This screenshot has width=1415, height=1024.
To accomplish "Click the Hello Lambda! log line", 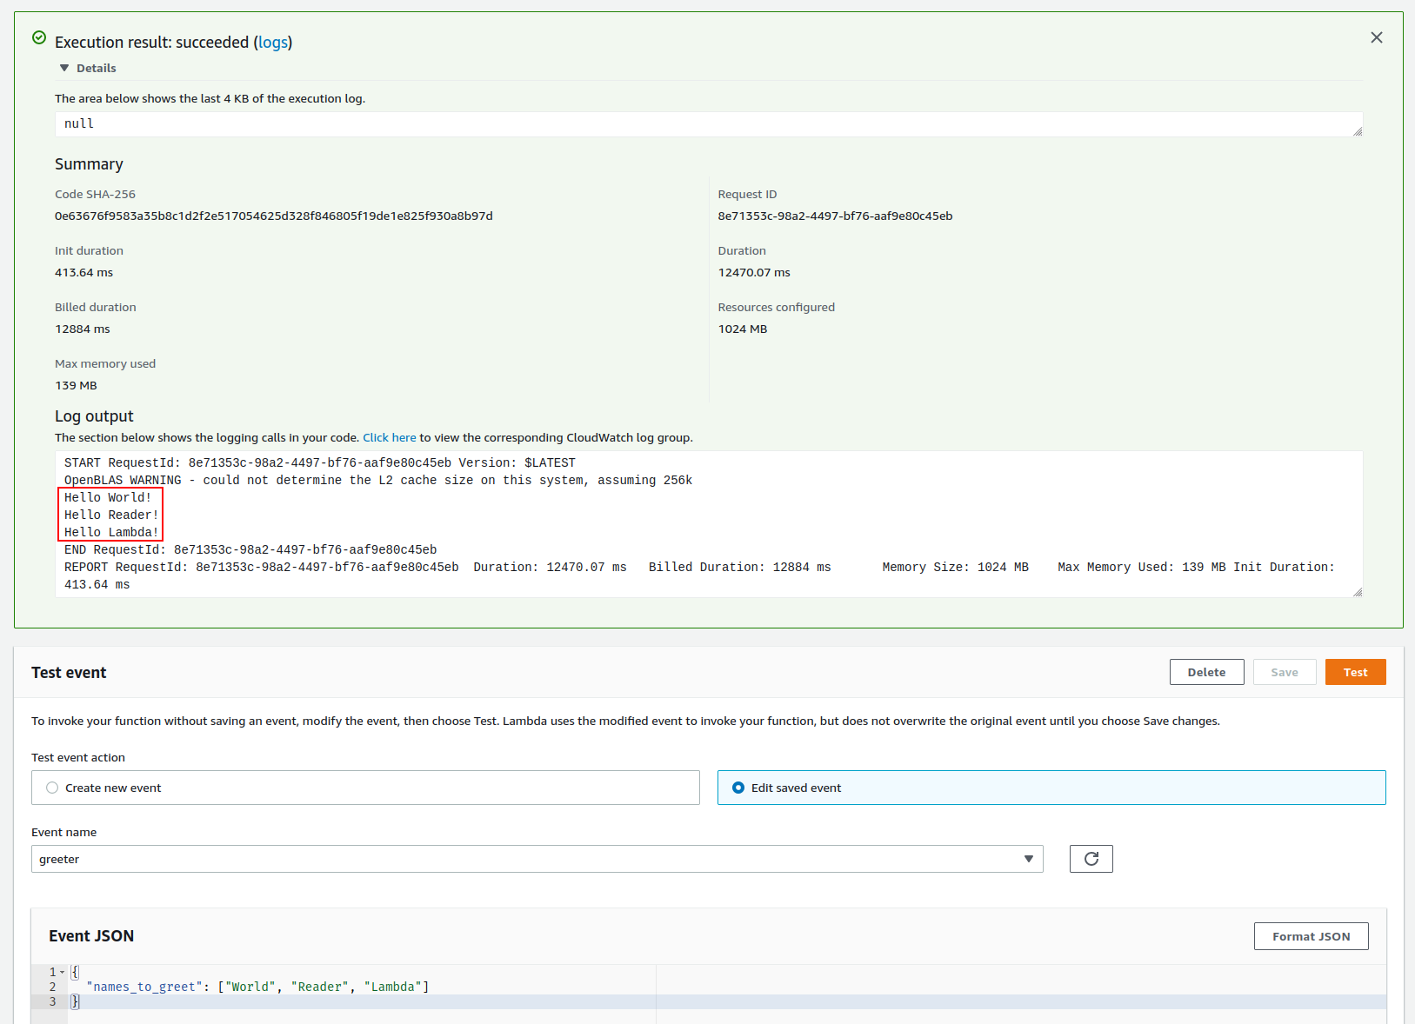I will coord(111,533).
